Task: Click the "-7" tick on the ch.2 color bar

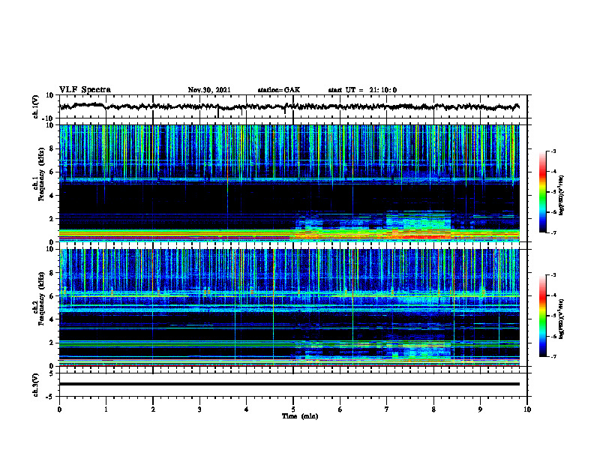Action: tap(553, 357)
